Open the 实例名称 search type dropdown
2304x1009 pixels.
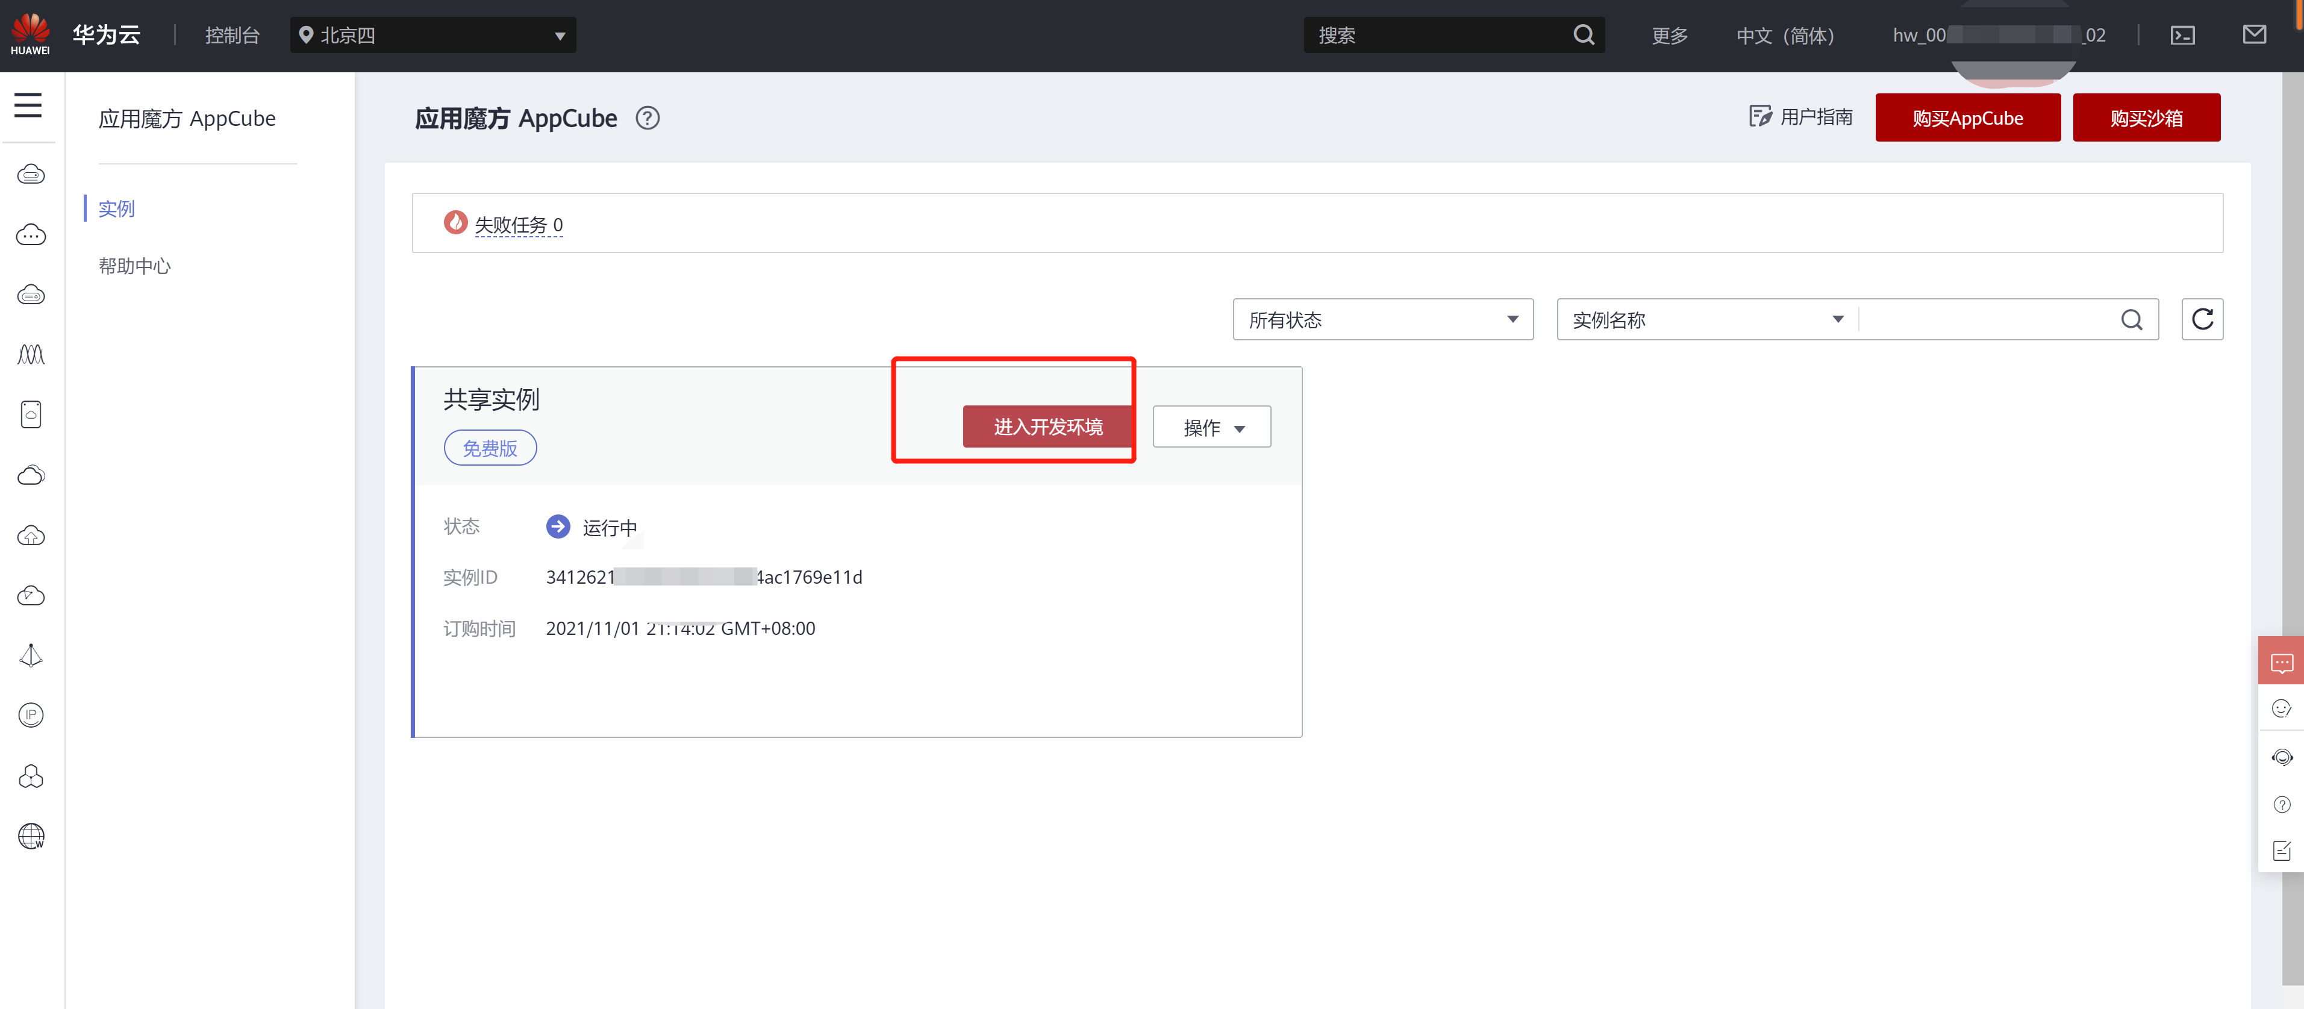[x=1706, y=320]
